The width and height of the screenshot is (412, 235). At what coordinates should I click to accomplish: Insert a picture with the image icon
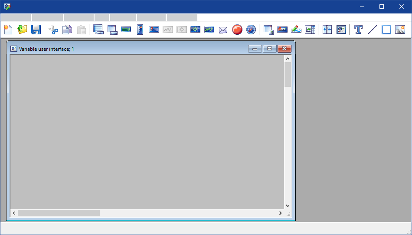[400, 30]
